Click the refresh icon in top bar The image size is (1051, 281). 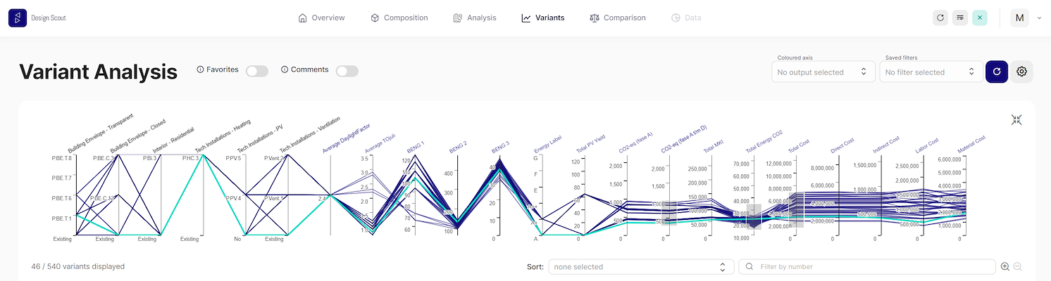pyautogui.click(x=940, y=18)
